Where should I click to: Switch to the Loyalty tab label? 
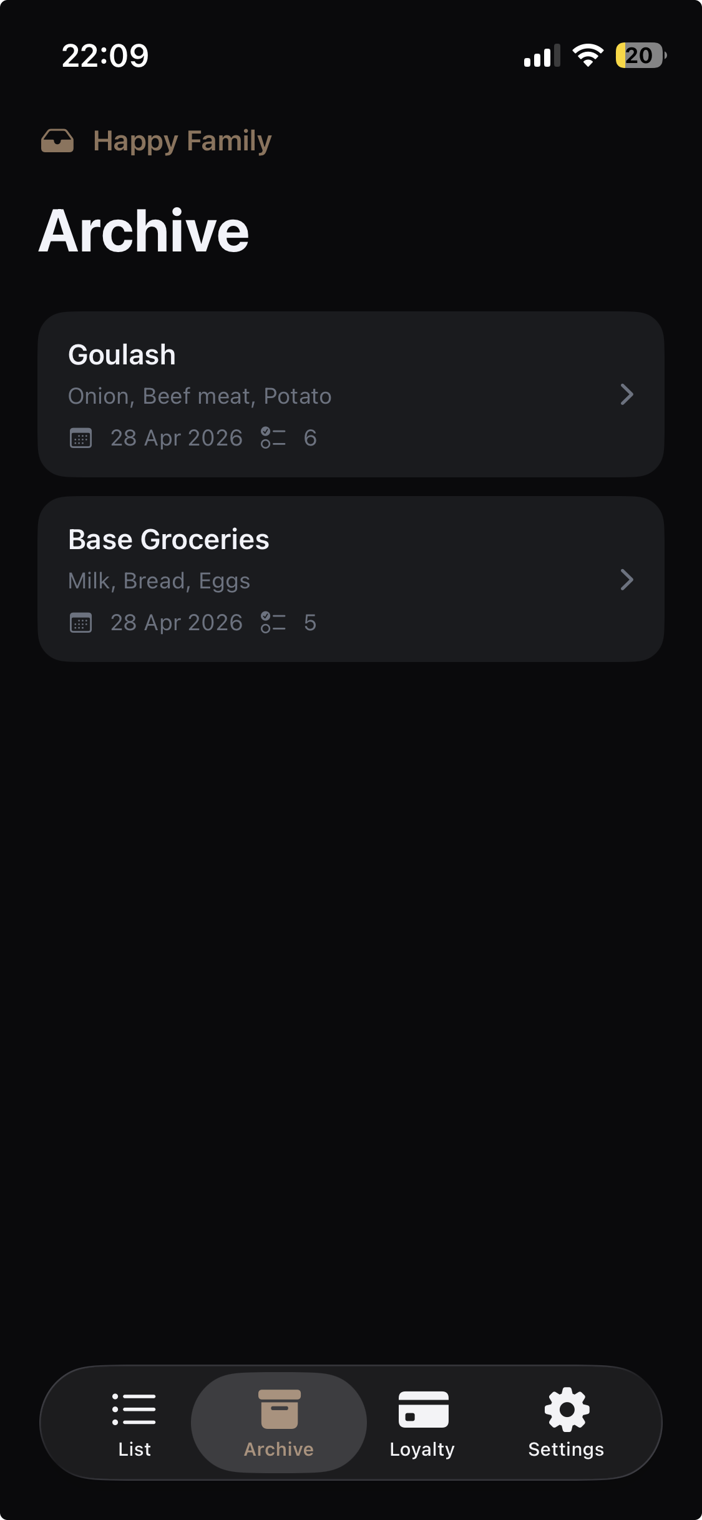(422, 1449)
